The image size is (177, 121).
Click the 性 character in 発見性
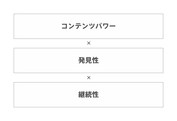(x=95, y=60)
